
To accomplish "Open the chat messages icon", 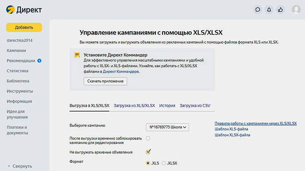I will click(x=257, y=9).
